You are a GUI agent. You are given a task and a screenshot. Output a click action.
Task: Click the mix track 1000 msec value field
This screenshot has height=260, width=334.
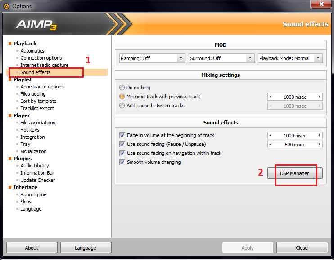[295, 97]
